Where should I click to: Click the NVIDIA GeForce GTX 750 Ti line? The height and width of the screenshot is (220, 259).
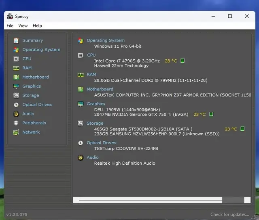(141, 115)
